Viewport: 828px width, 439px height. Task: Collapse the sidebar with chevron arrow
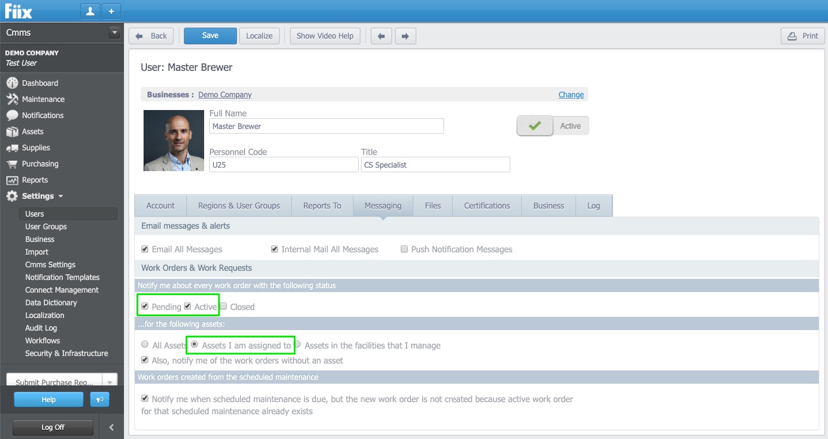tap(111, 427)
